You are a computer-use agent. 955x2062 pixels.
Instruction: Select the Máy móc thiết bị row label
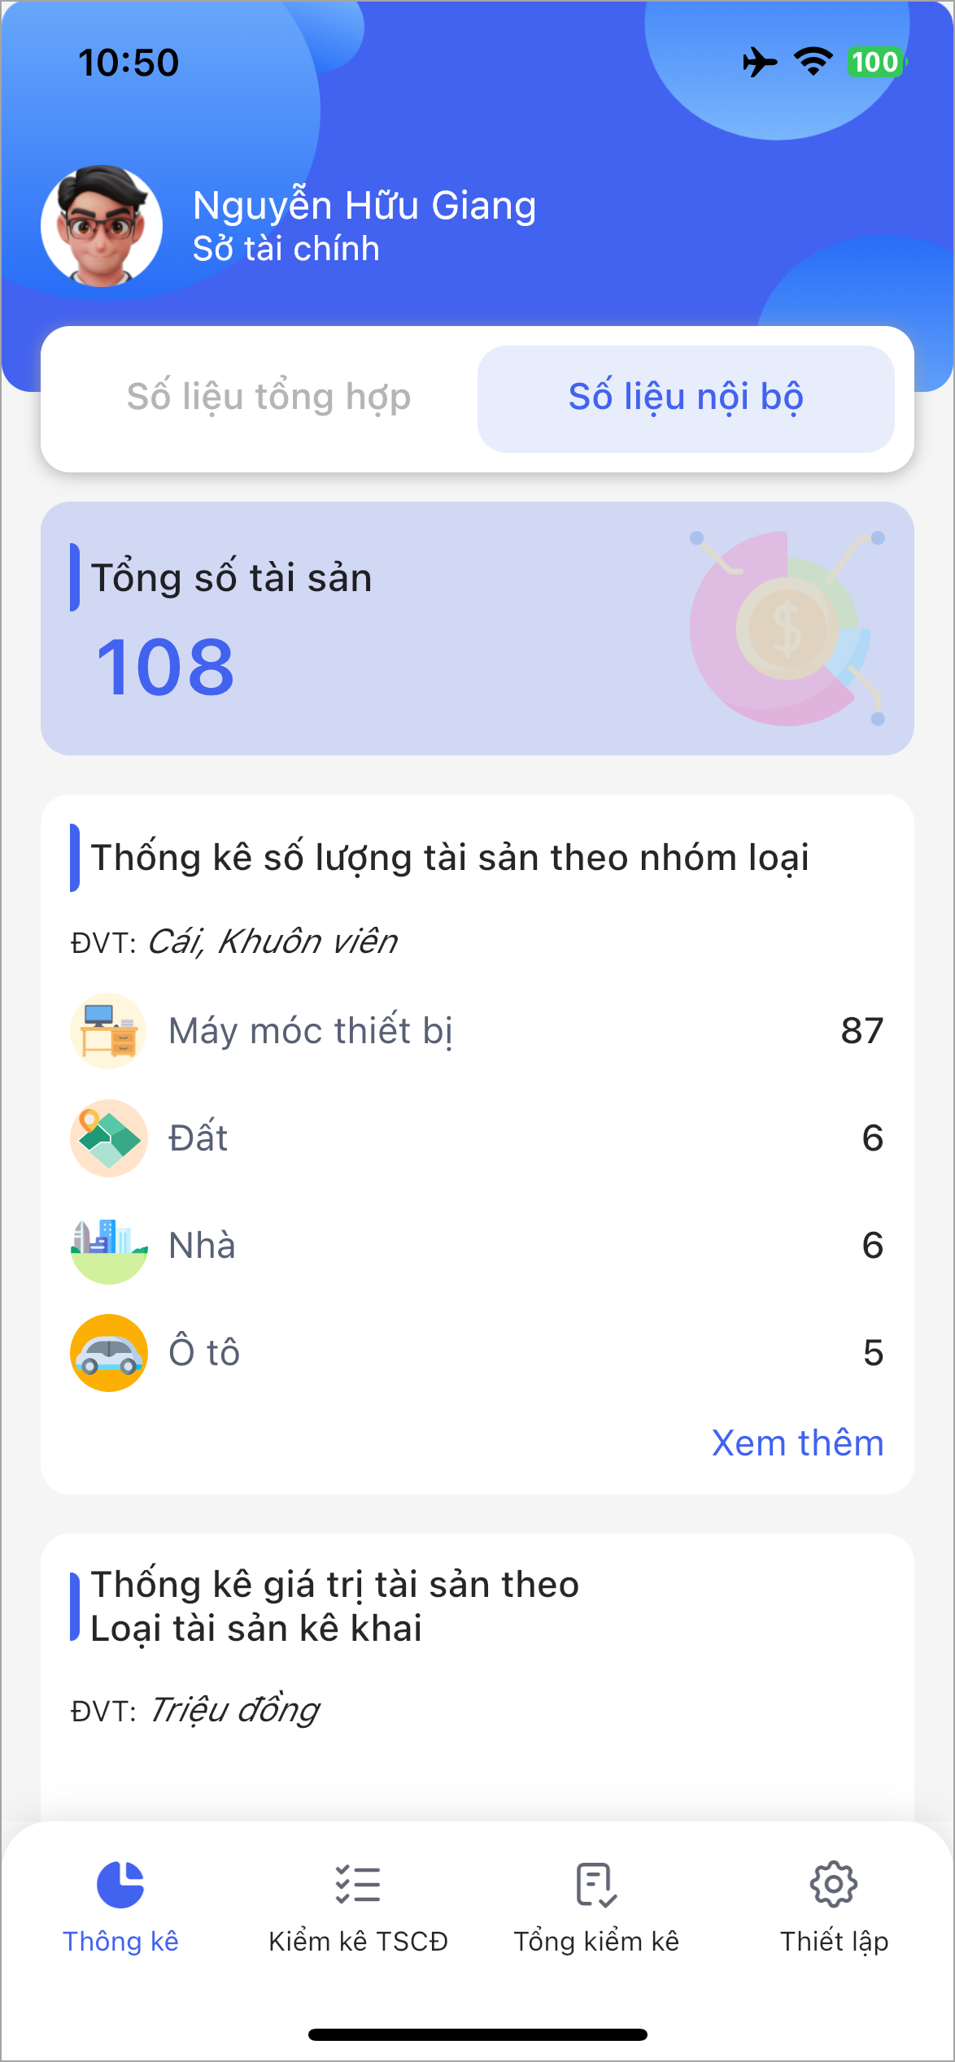(310, 1031)
